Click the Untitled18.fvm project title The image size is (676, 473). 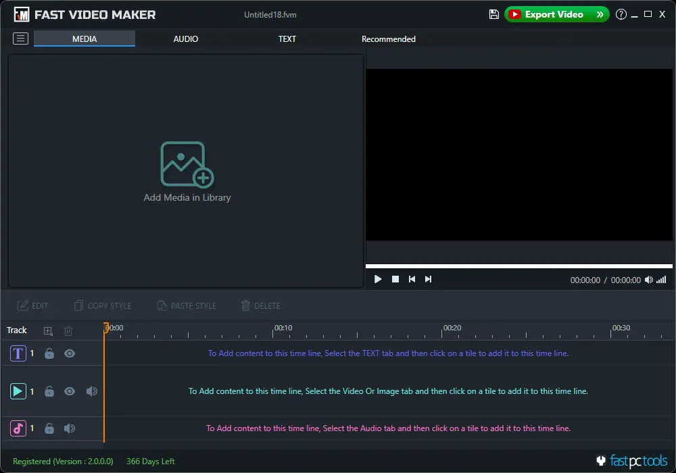[270, 15]
